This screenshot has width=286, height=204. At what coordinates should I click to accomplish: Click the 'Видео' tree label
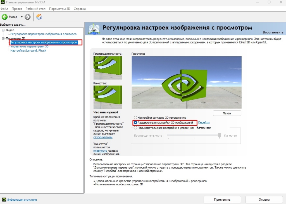click(x=10, y=30)
